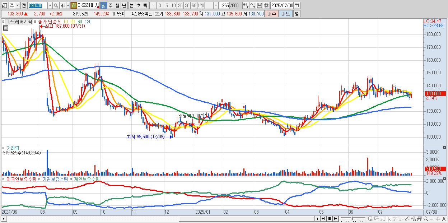448x223 pixels.
Task: Switch to minute 분 chart
Action: tap(131, 5)
